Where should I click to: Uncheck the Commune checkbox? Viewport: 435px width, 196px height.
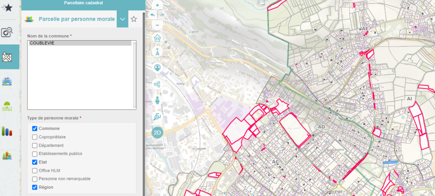coord(35,129)
